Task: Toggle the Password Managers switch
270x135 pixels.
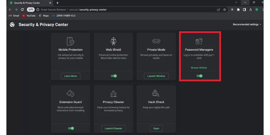Action: point(200,76)
